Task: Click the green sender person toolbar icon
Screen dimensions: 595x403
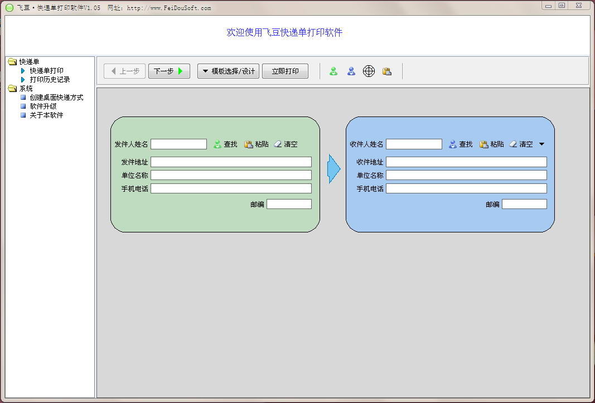Action: coord(333,71)
